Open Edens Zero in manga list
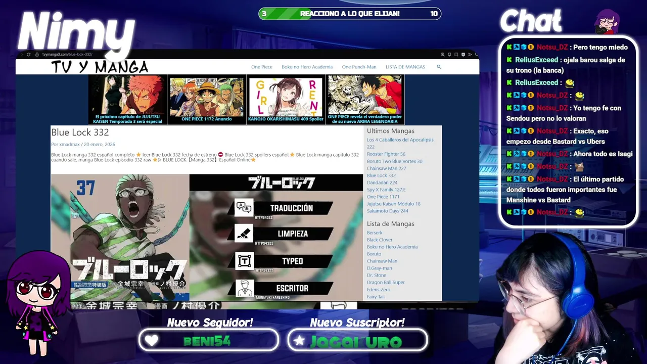 click(379, 289)
